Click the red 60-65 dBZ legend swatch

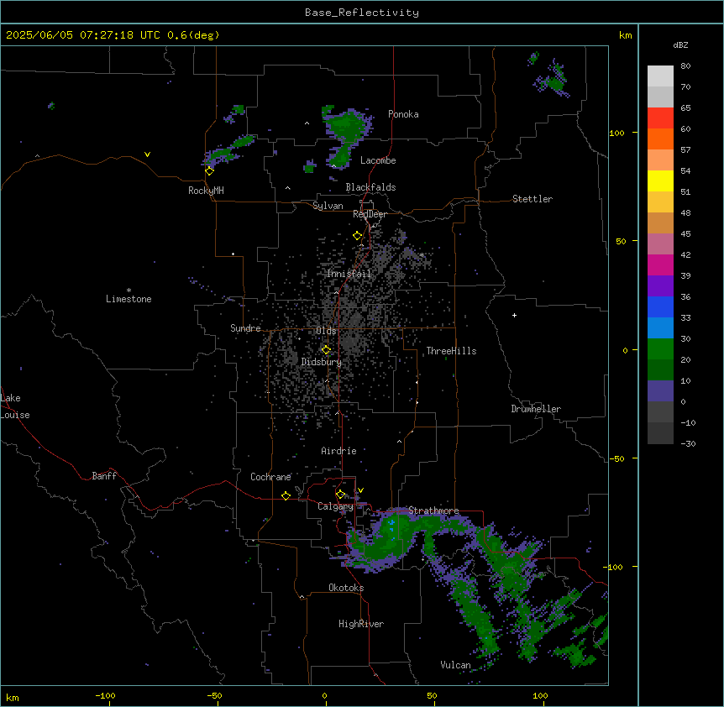coord(660,118)
